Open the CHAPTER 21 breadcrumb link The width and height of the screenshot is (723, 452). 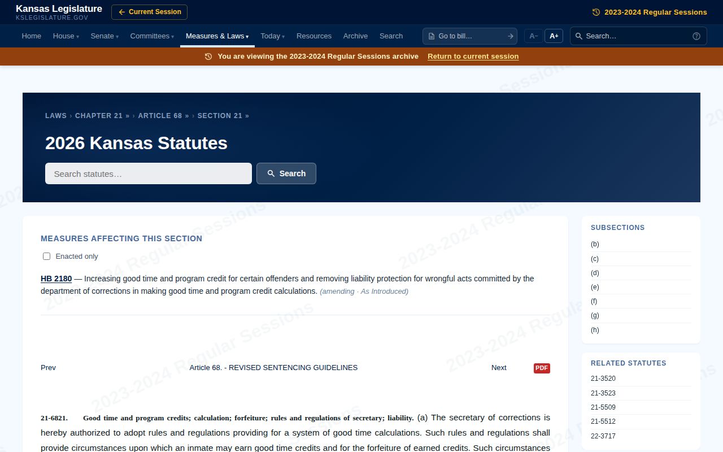coord(102,116)
